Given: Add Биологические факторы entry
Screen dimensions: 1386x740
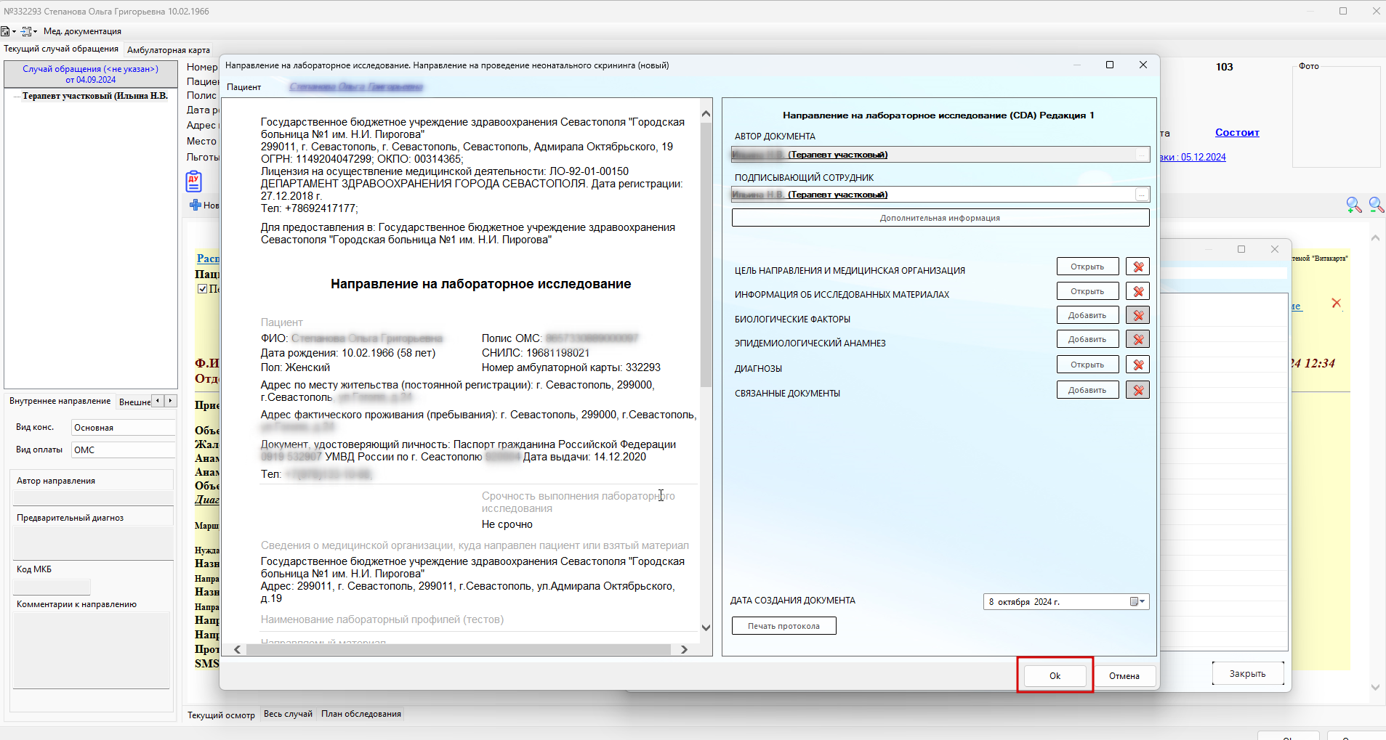Looking at the screenshot, I should coord(1087,315).
